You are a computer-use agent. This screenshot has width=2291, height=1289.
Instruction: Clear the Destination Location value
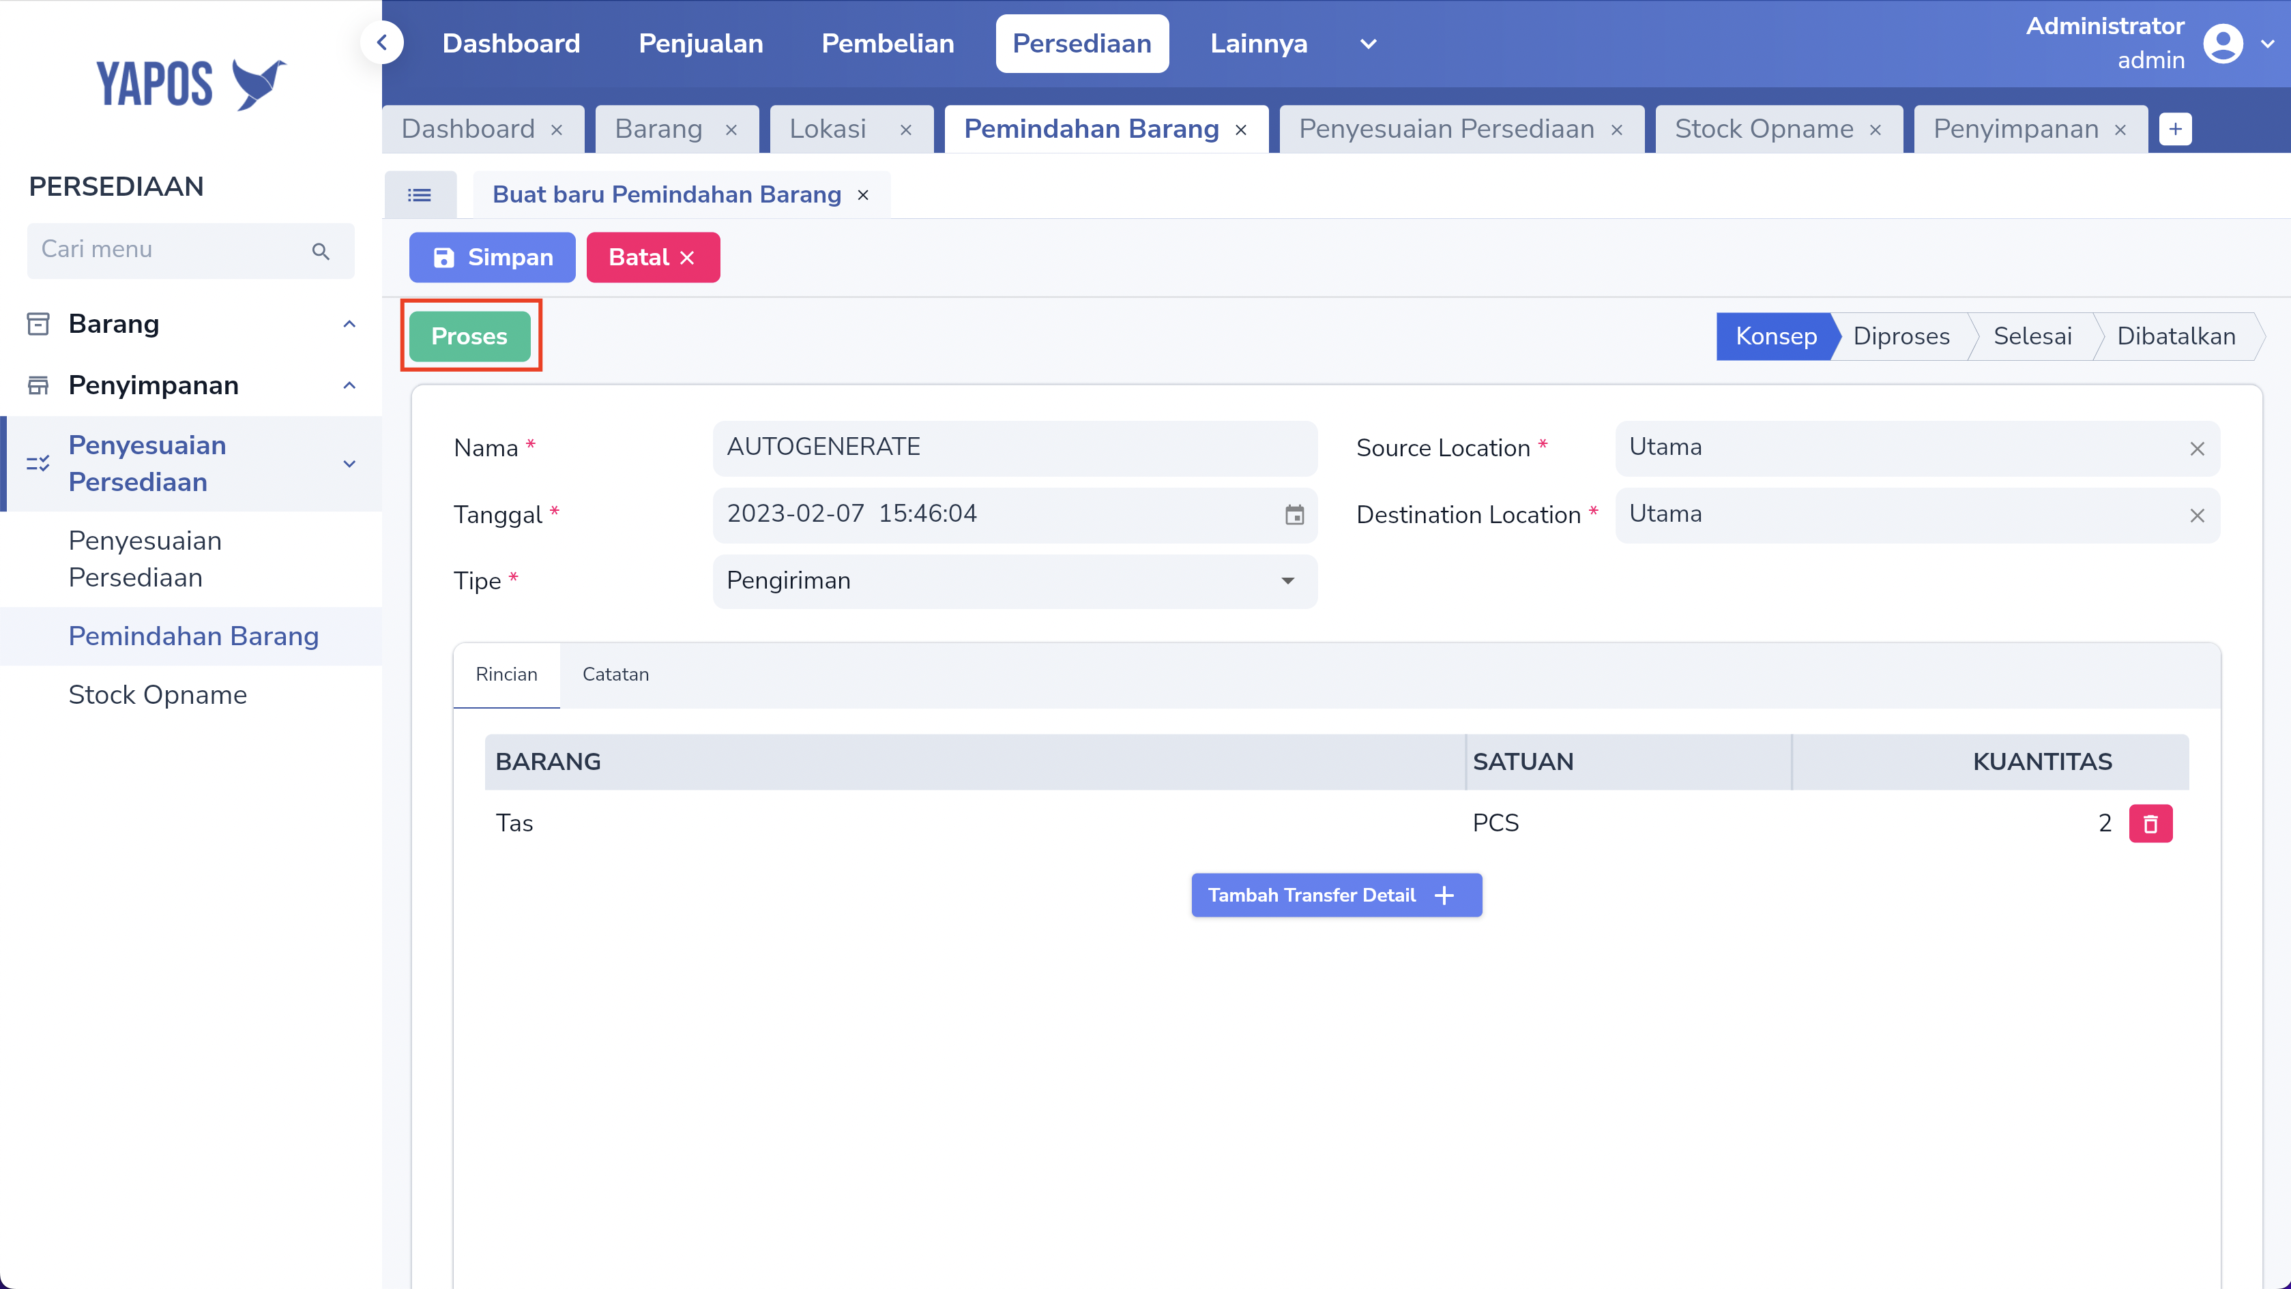pos(2197,516)
